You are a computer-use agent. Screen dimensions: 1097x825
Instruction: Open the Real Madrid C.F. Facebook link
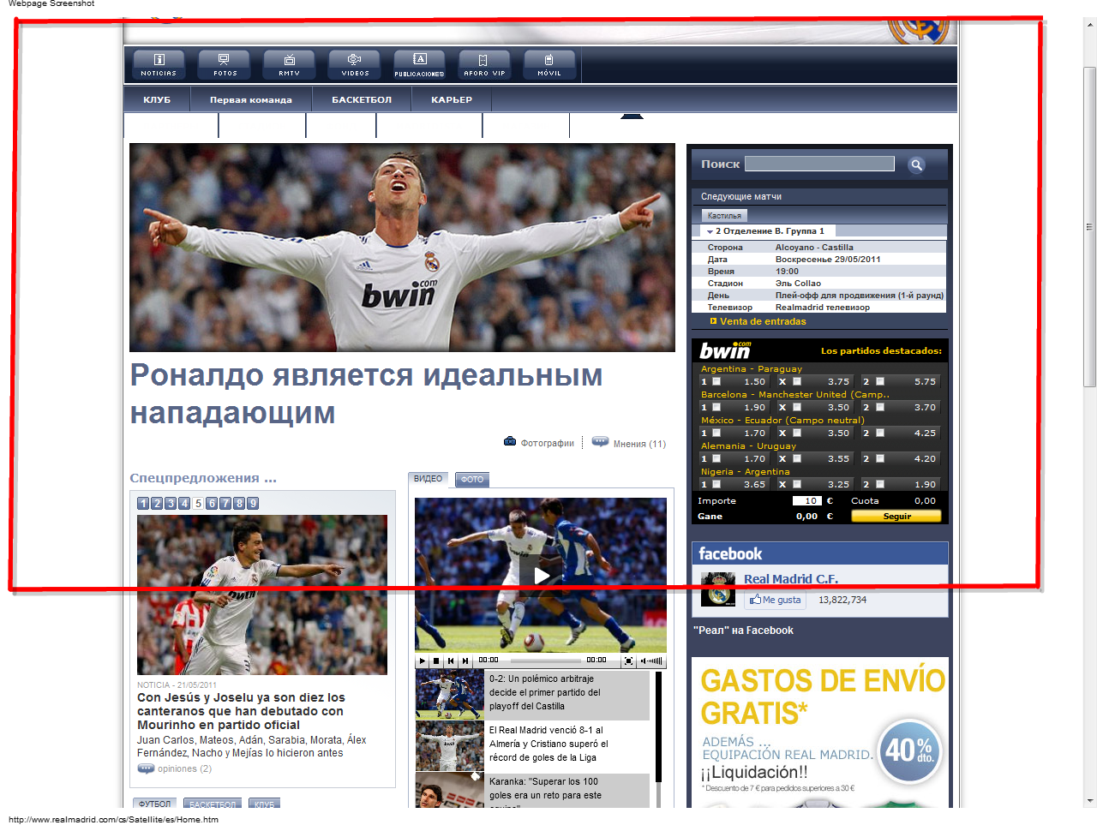click(x=791, y=579)
